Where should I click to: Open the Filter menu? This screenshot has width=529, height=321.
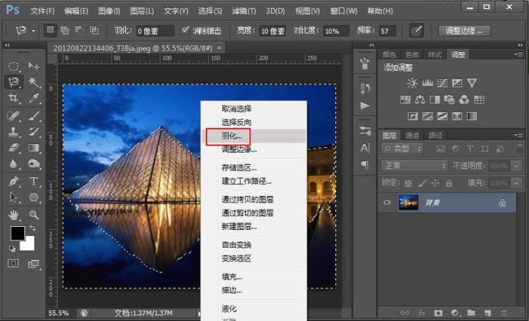[243, 11]
